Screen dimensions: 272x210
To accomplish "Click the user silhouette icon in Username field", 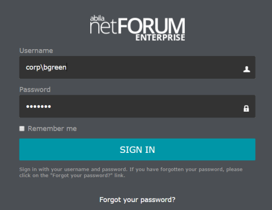I will pos(247,69).
